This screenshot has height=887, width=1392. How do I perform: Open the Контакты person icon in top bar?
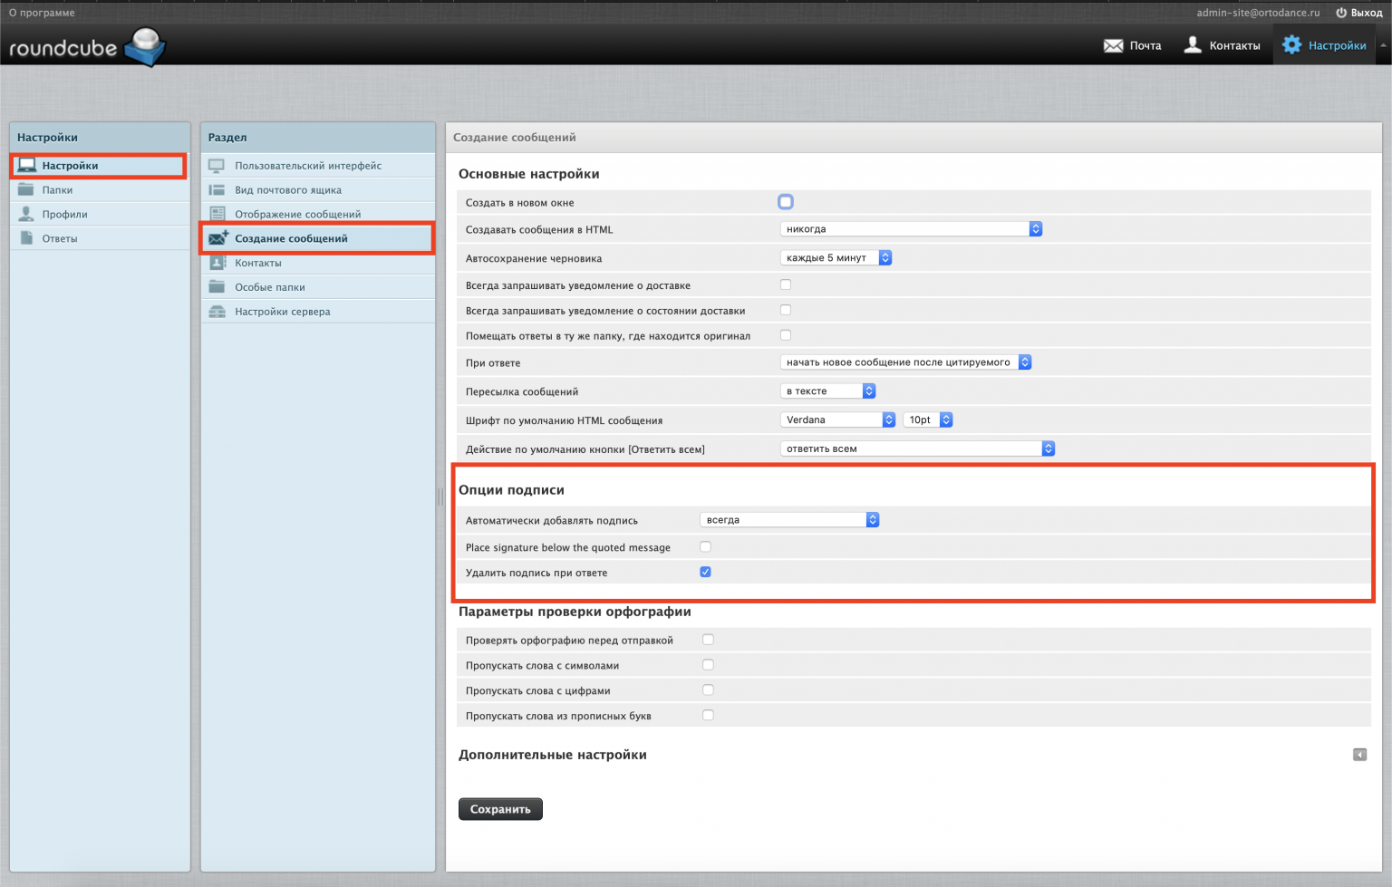tap(1193, 44)
